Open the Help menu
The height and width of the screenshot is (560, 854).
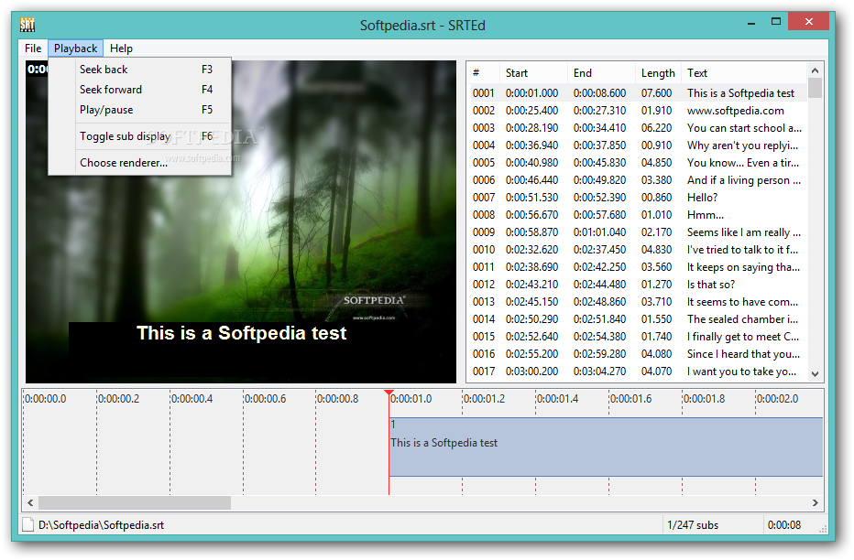[x=121, y=48]
